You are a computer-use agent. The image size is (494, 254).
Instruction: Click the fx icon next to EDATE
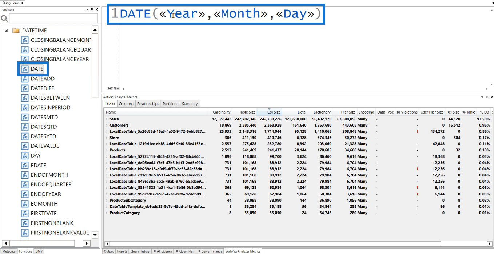point(25,165)
